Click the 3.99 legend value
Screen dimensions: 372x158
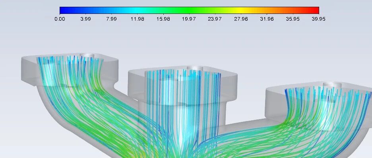click(85, 19)
